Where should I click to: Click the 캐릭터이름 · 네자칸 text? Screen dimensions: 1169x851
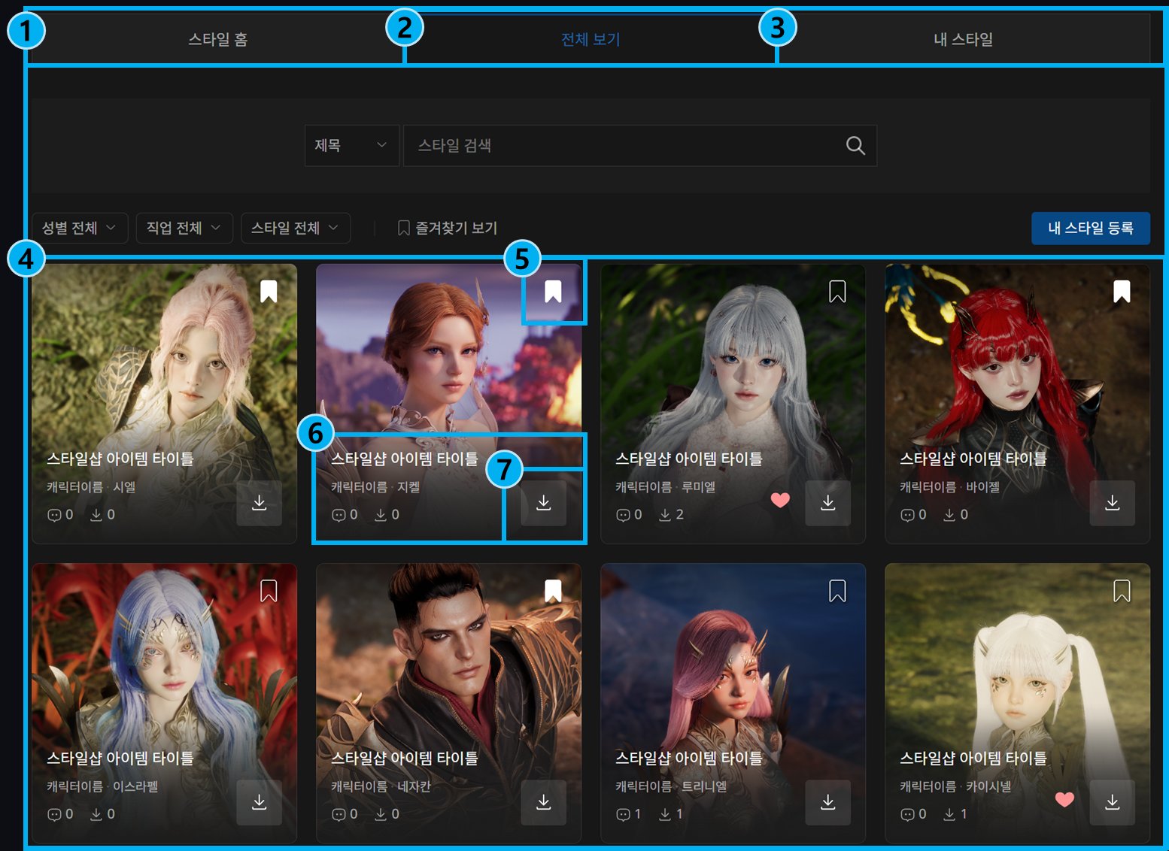coord(381,786)
